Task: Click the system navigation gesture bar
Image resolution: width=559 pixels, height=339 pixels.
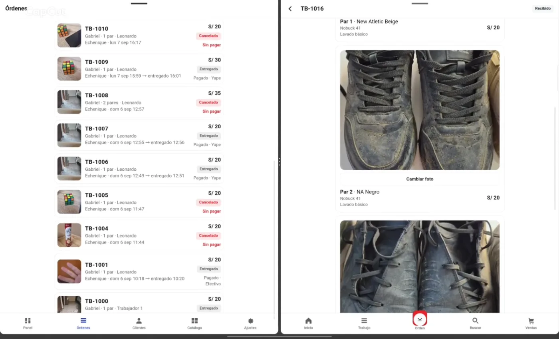Action: 279,336
